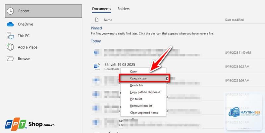The image size is (265, 133).
Task: Select Clear unpinned items
Action: click(x=144, y=113)
